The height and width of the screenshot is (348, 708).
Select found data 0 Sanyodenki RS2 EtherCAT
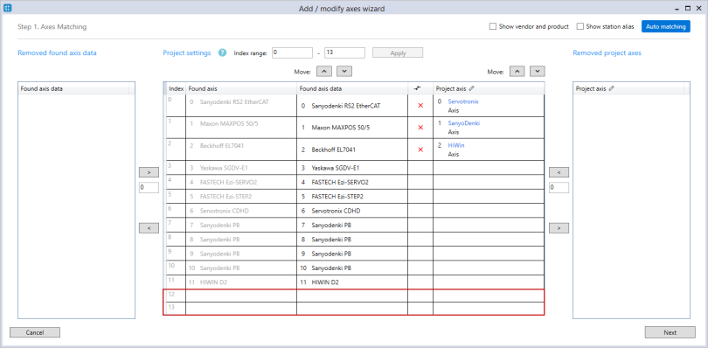(x=352, y=106)
